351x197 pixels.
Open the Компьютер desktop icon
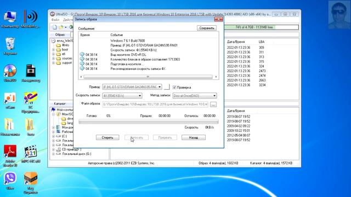(10, 19)
